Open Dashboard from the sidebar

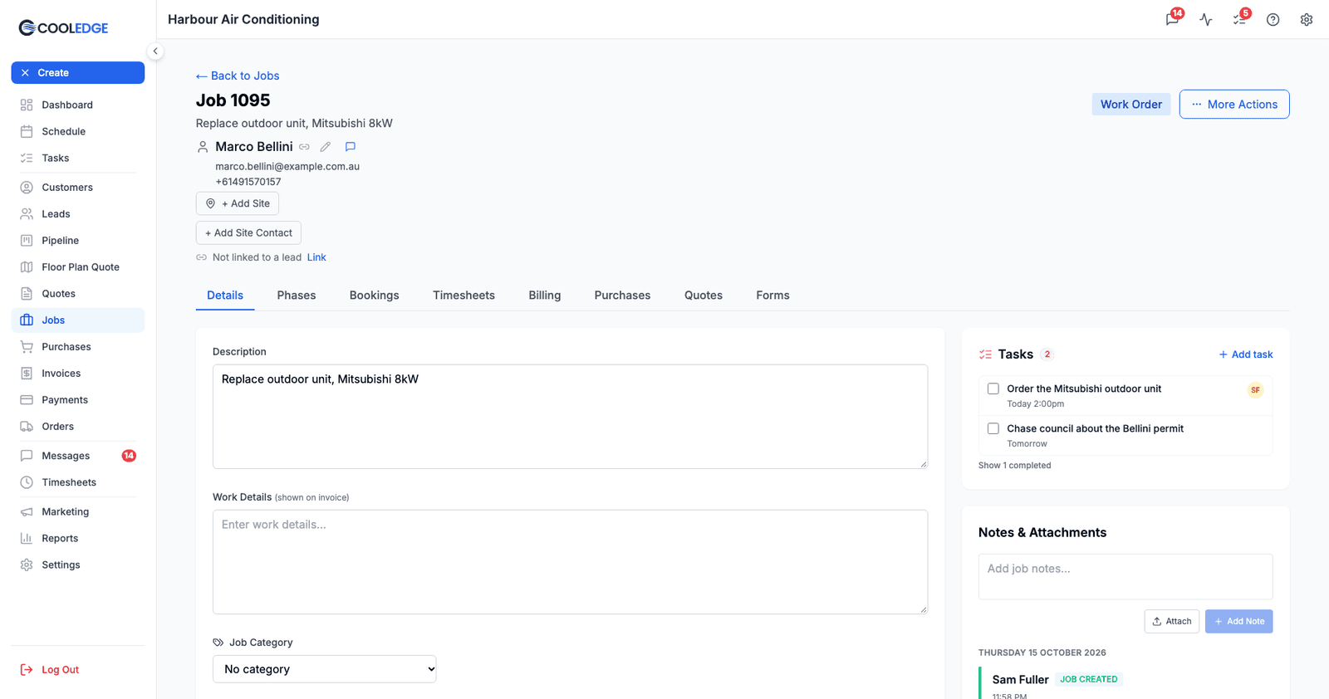pos(78,105)
